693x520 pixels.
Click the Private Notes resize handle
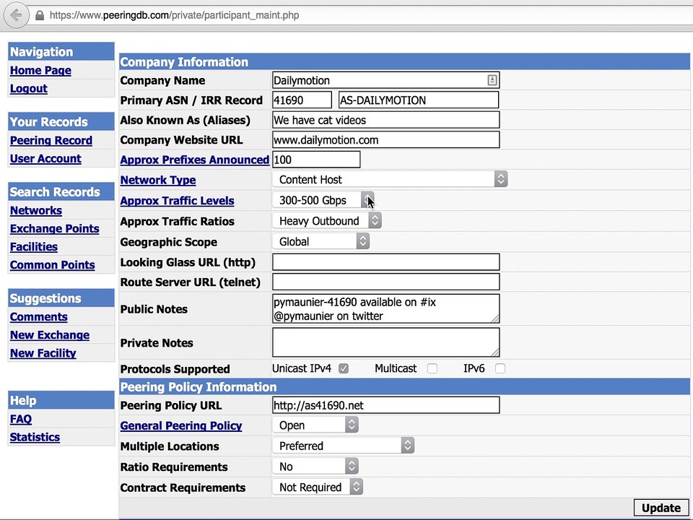[x=495, y=352]
